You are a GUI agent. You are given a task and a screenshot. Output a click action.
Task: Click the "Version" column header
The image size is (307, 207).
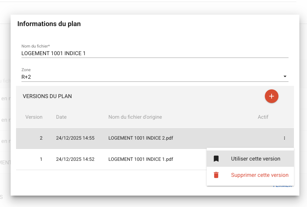[x=34, y=117]
